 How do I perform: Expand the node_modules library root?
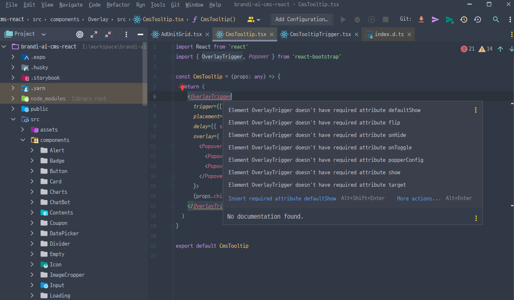pos(13,98)
